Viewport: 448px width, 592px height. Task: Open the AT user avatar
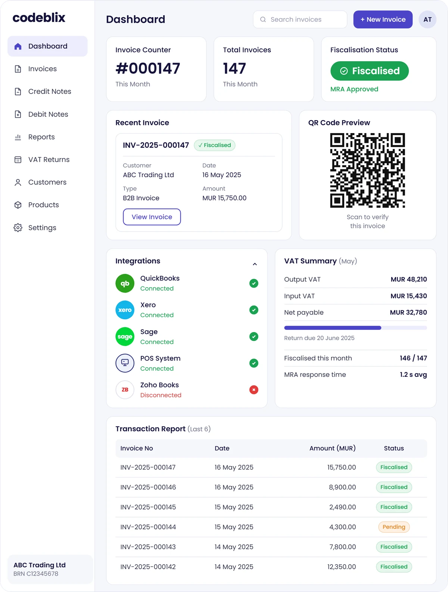tap(427, 19)
